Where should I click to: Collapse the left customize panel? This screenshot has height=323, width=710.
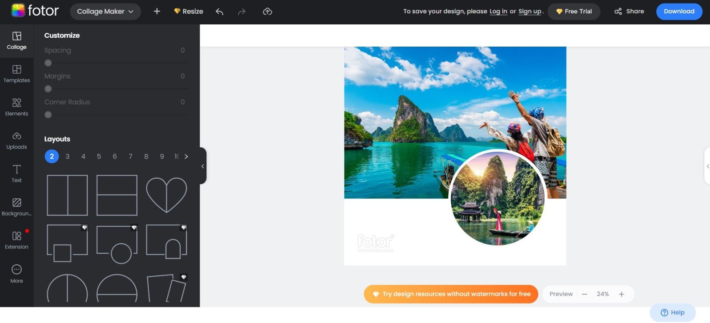point(203,166)
